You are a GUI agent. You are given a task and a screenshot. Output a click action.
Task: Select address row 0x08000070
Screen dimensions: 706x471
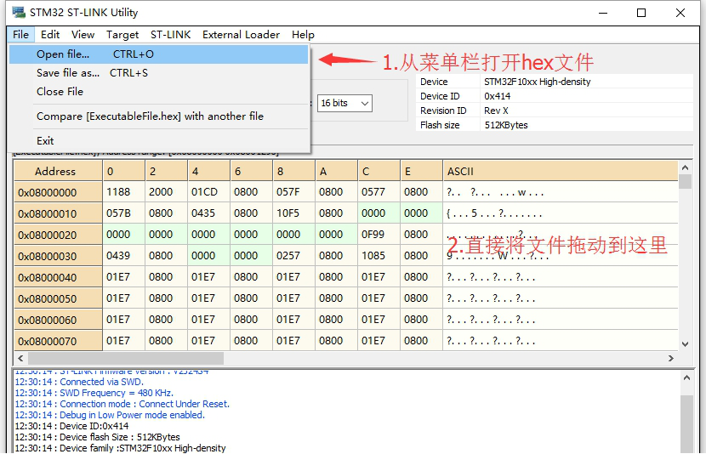point(58,341)
